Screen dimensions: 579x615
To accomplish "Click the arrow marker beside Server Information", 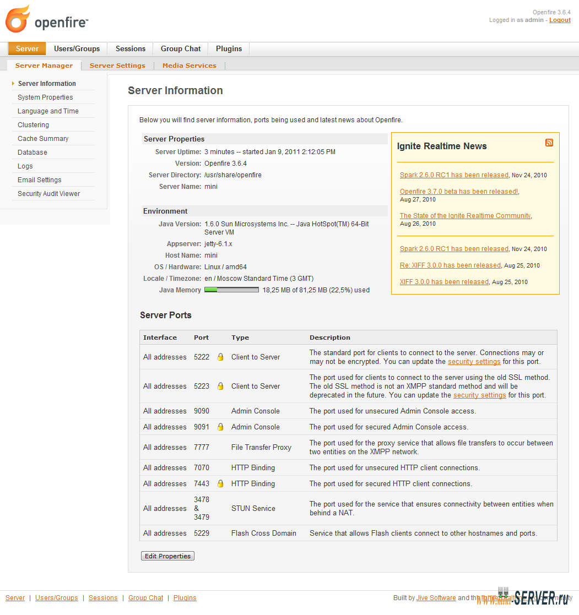I will (13, 84).
